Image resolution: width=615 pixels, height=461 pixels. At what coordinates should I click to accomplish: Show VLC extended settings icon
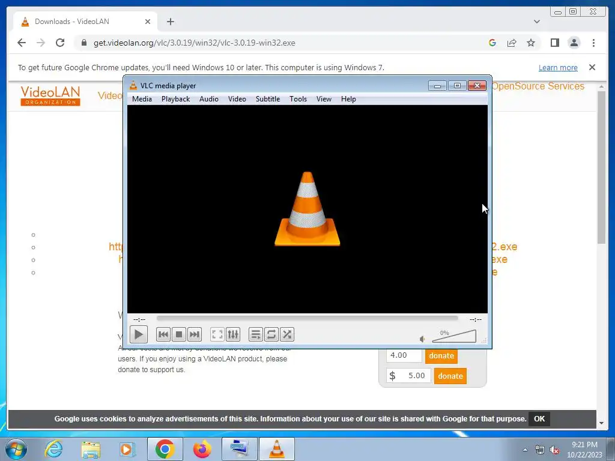[232, 334]
